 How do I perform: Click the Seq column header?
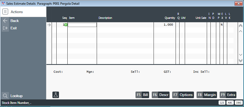tap(64, 18)
